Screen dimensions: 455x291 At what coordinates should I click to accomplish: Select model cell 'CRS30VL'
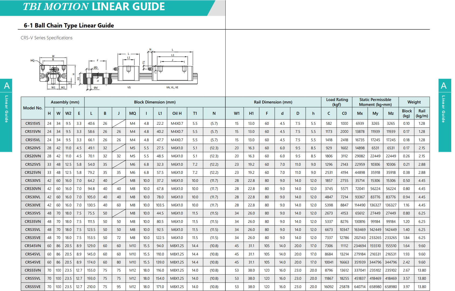(33, 197)
